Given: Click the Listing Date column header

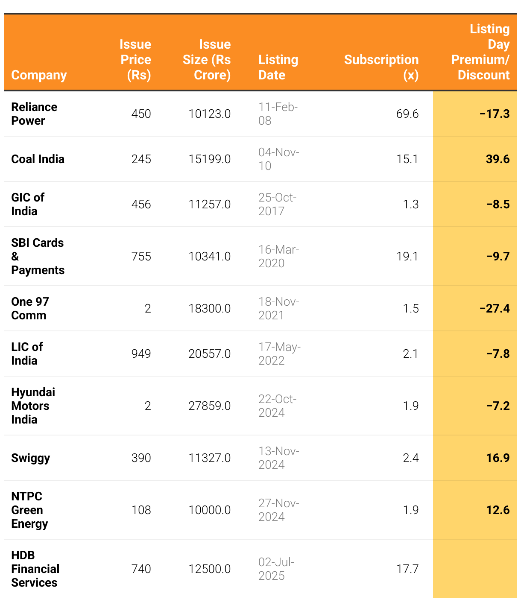Looking at the screenshot, I should coord(278,67).
